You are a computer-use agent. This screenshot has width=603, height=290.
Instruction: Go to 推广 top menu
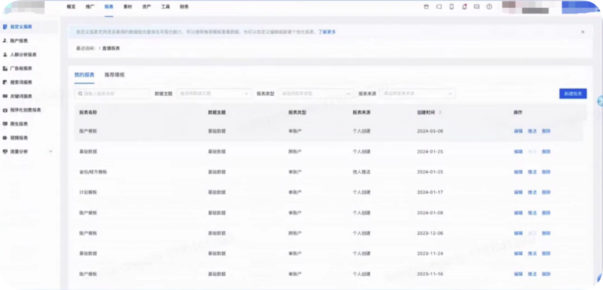[x=90, y=7]
